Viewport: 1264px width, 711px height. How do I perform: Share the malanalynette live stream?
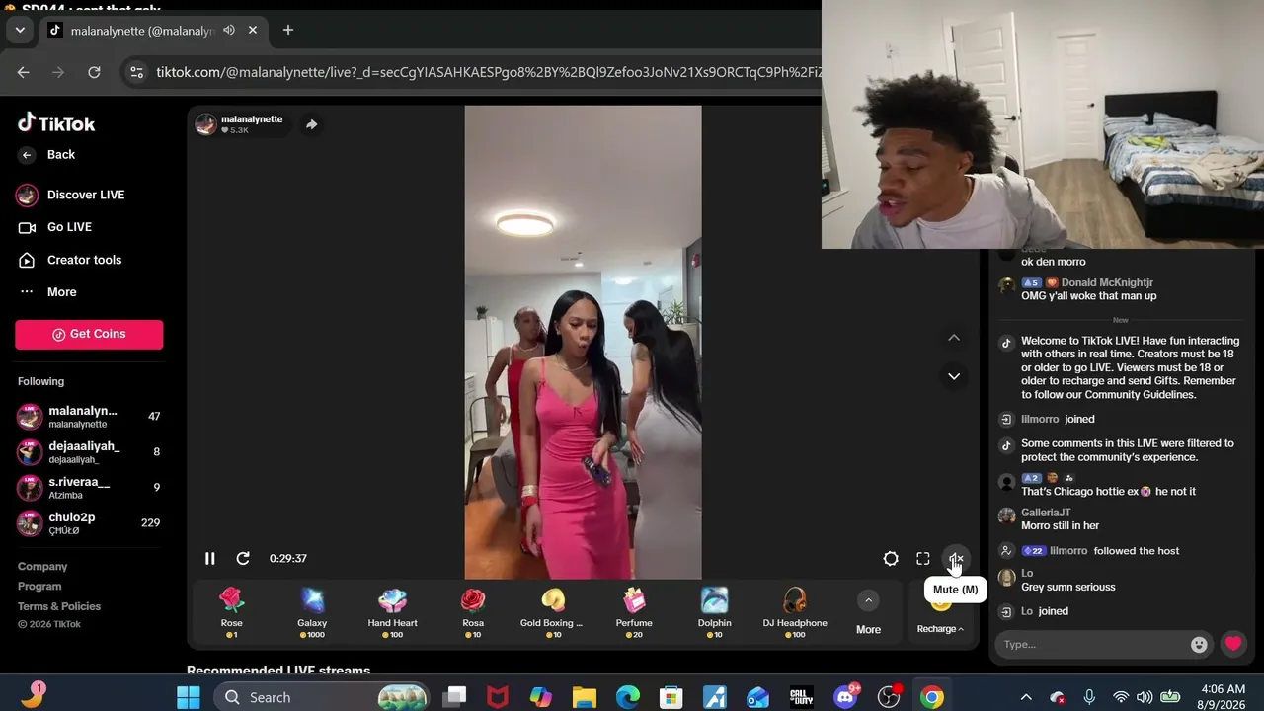click(x=311, y=124)
